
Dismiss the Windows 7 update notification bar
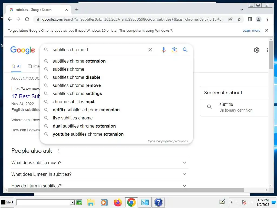[x=267, y=30]
